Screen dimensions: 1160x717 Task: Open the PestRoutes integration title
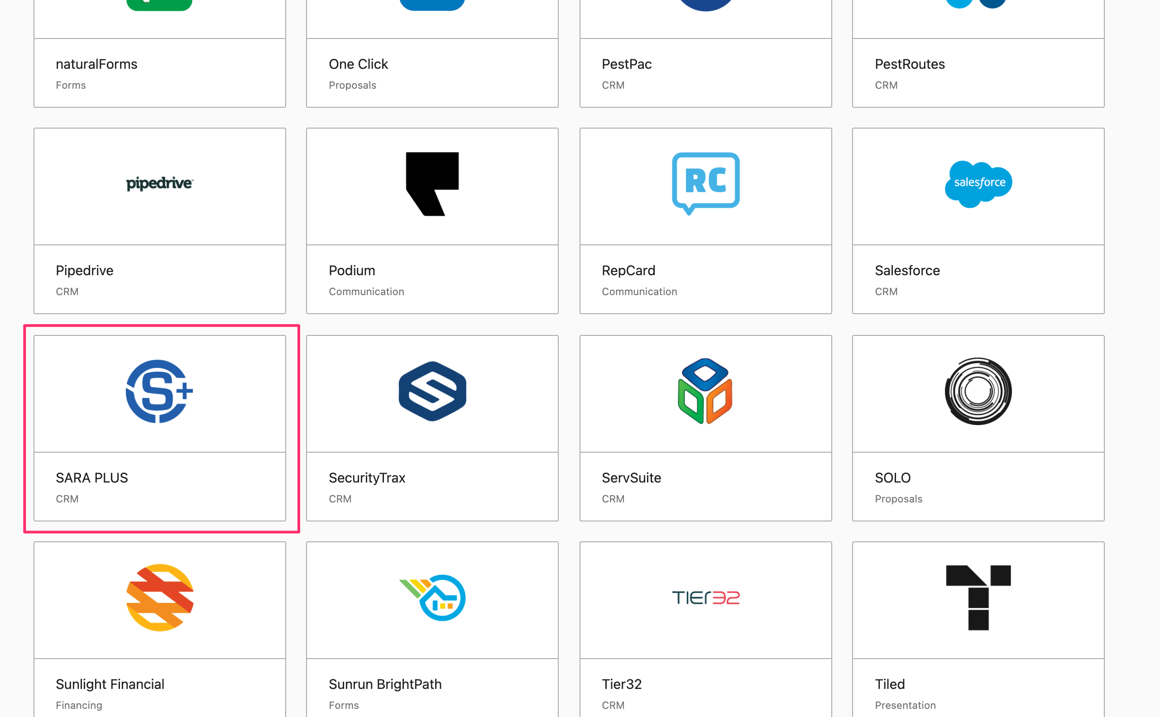tap(910, 64)
